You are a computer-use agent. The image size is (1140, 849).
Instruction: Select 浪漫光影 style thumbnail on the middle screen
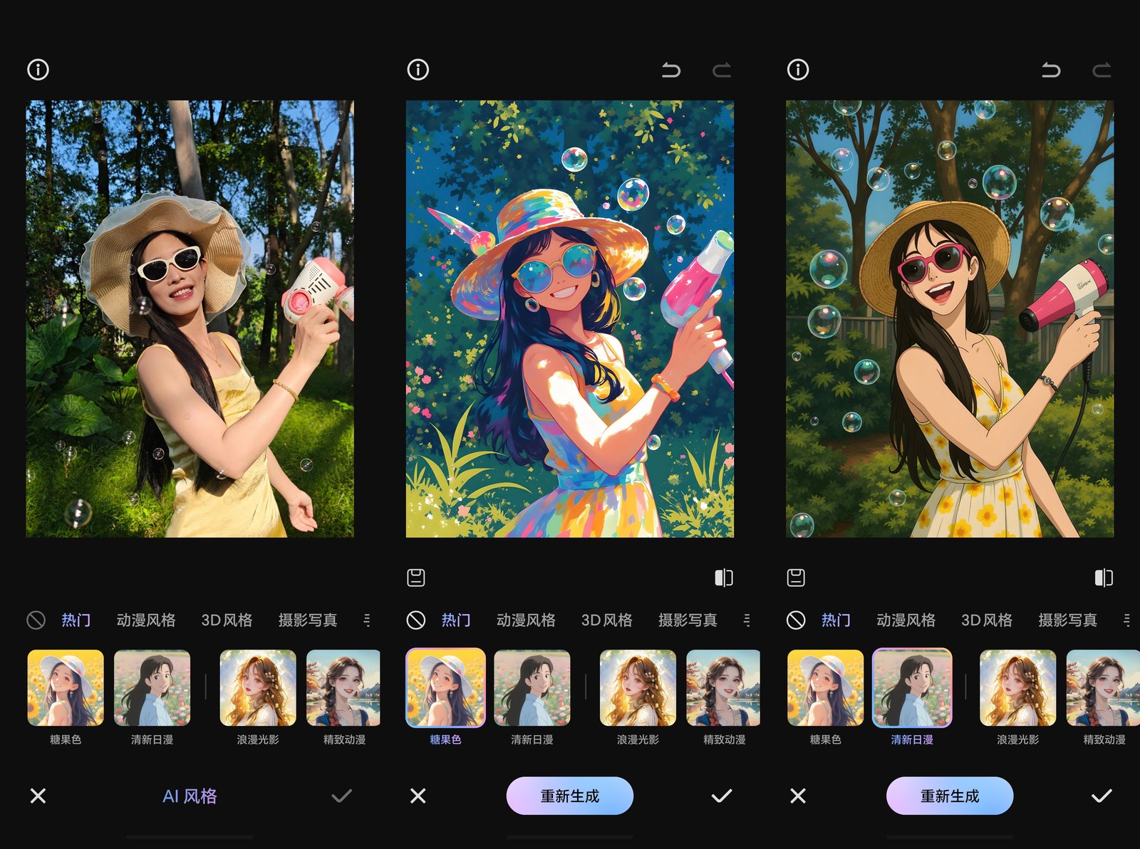(638, 688)
